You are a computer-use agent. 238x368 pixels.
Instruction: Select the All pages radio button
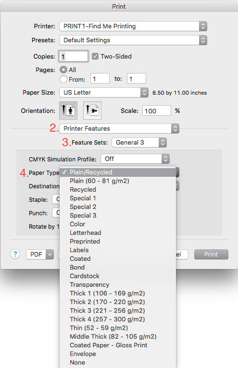(x=63, y=70)
